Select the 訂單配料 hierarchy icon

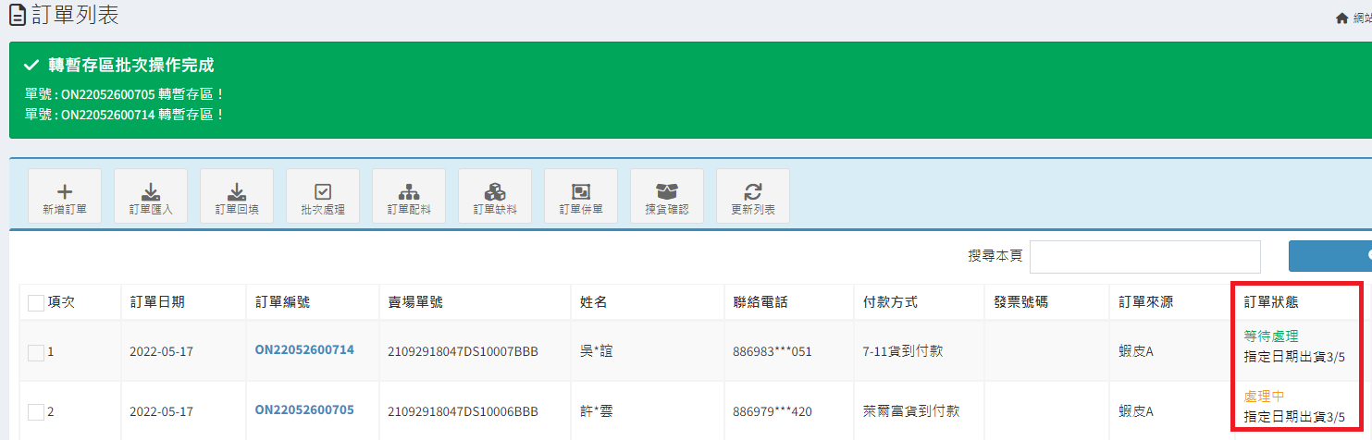409,196
